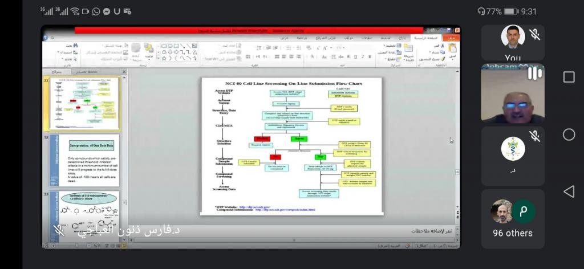Viewport: 584px width, 269px height.
Task: Open the orange File tab
Action: (x=451, y=38)
